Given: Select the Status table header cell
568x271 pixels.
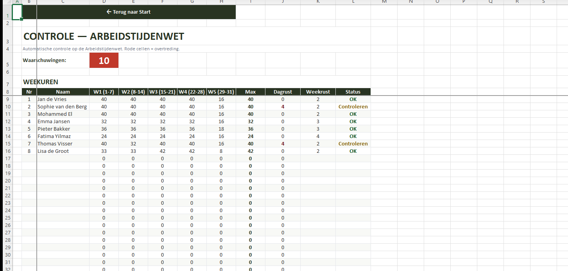Looking at the screenshot, I should click(x=353, y=92).
